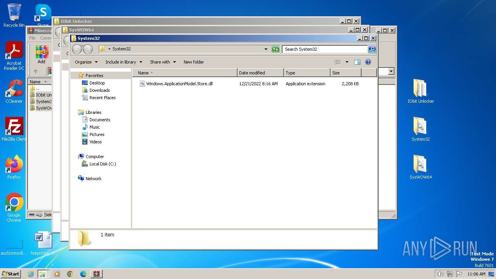The width and height of the screenshot is (496, 279).
Task: Select the FileZilla Client desktop icon
Action: click(x=14, y=129)
